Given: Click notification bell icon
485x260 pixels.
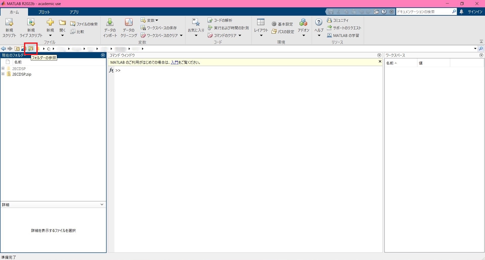Looking at the screenshot, I should 462,12.
